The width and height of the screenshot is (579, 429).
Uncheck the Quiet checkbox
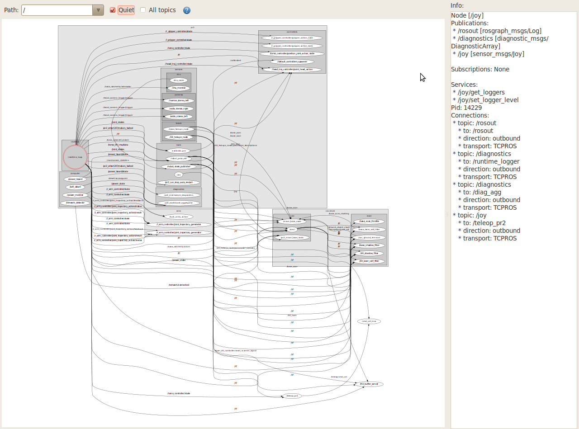(x=113, y=10)
